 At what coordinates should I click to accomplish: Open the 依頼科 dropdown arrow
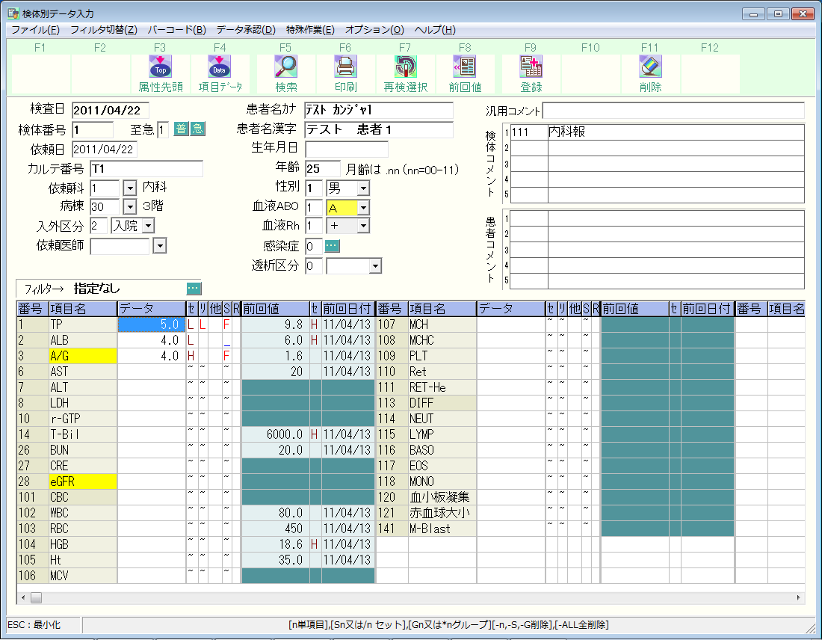tap(129, 188)
